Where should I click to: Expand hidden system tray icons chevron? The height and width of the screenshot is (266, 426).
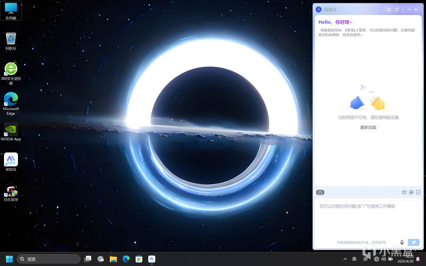[345, 259]
